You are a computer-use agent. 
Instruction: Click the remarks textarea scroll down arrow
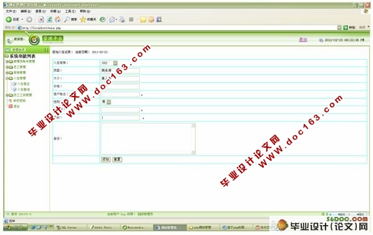click(x=193, y=152)
